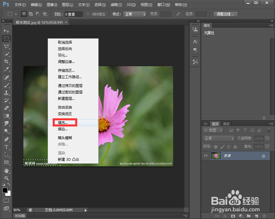Select the Brush tool
The height and width of the screenshot is (219, 275).
[7, 85]
